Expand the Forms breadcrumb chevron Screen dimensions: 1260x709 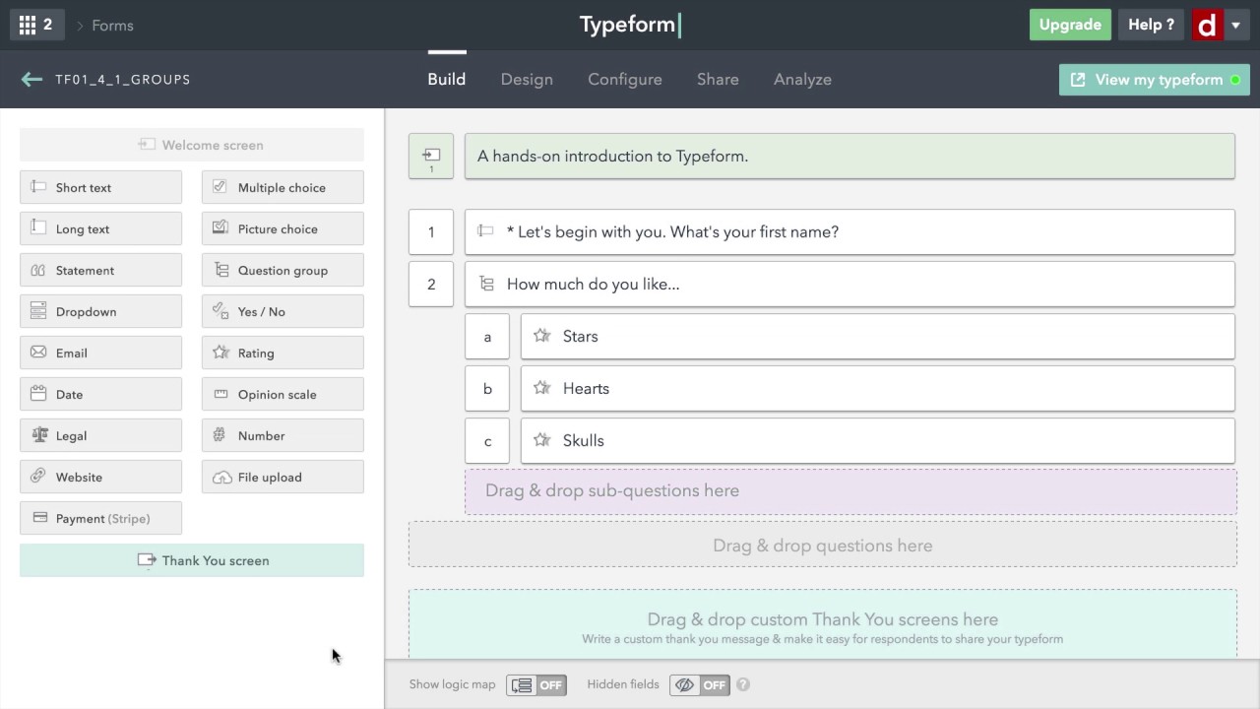[82, 25]
